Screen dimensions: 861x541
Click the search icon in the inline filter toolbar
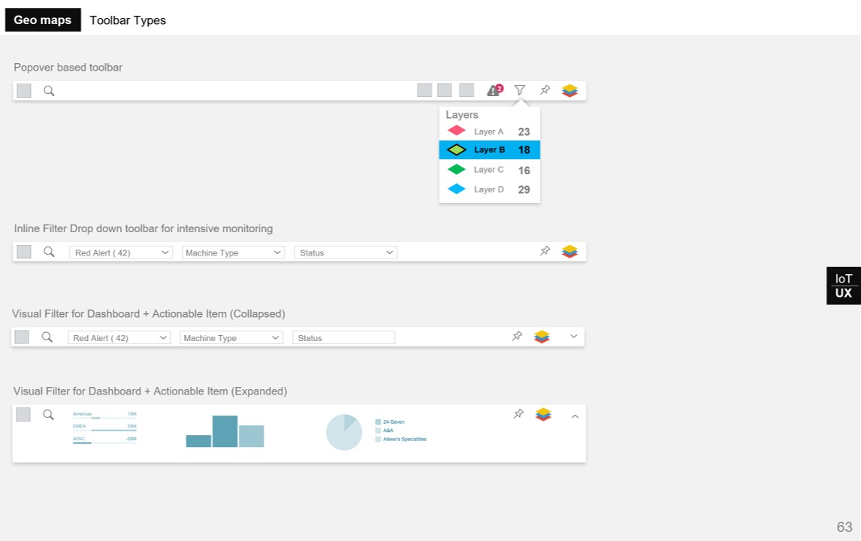[49, 252]
